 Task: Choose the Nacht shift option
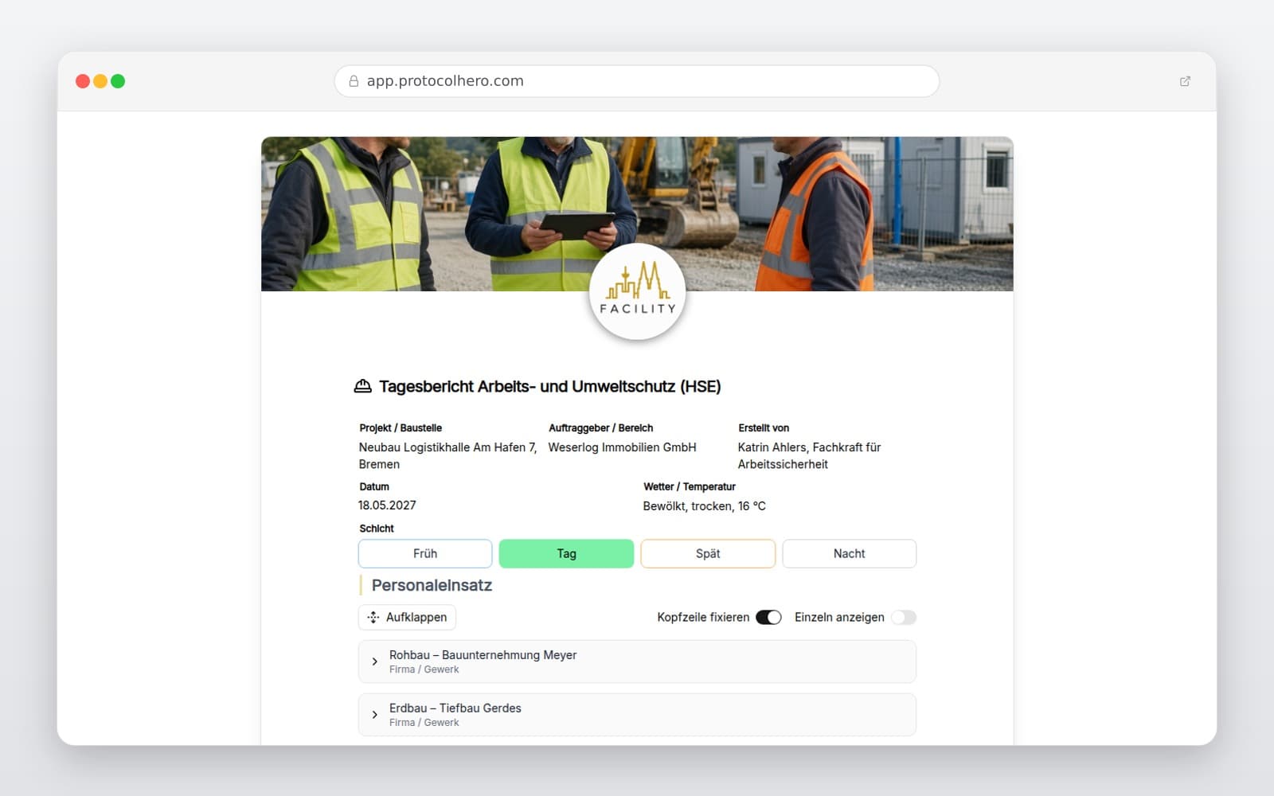coord(849,554)
